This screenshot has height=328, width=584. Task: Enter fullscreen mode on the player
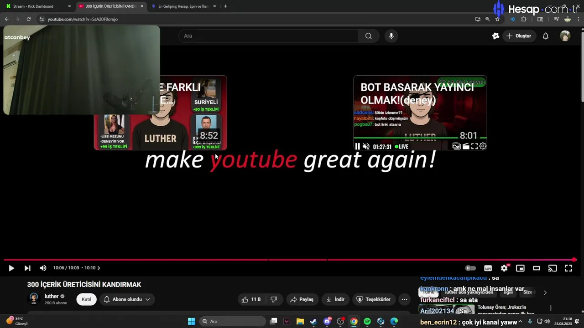click(x=568, y=268)
